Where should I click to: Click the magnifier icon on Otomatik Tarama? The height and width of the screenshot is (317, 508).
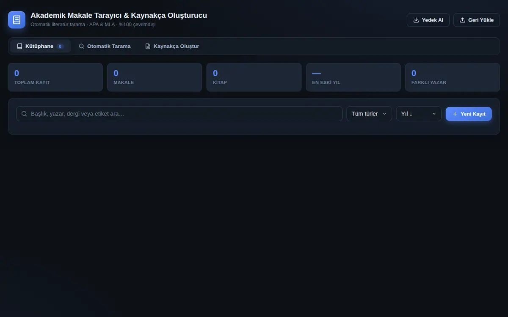(x=82, y=46)
